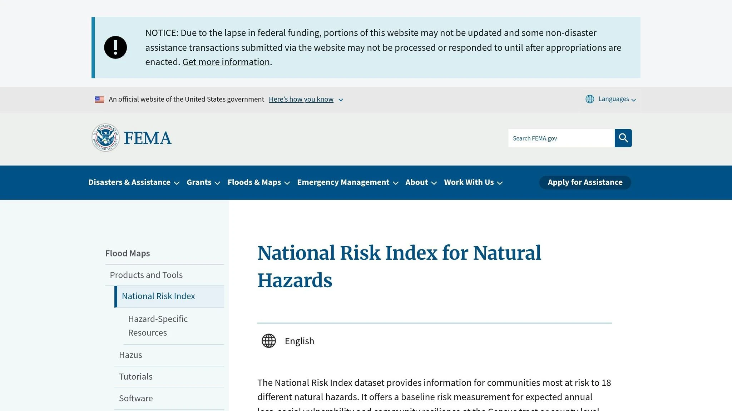The image size is (732, 411).
Task: Click the FEMA Homeland Security seal logo
Action: coord(105,138)
